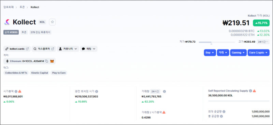Open the Buy dropdown menu
The image size is (273, 125).
[210, 53]
